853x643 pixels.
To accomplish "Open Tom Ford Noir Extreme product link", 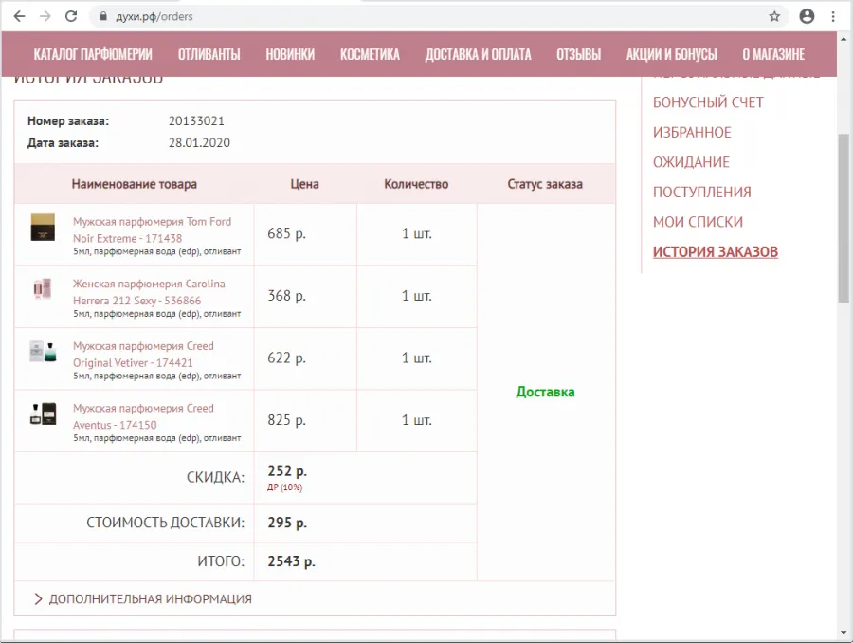I will (152, 230).
